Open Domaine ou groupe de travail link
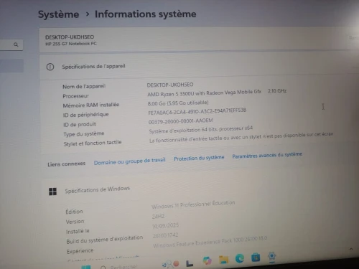359x269 pixels. [x=129, y=161]
